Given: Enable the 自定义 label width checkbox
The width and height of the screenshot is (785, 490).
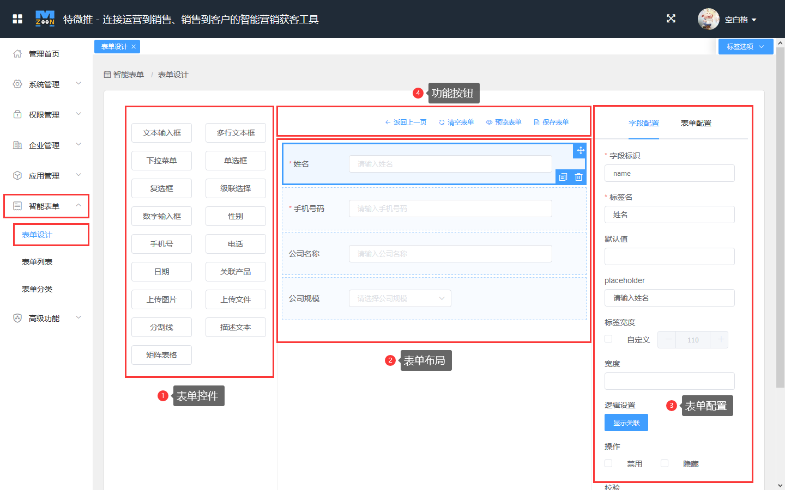Looking at the screenshot, I should tap(608, 339).
